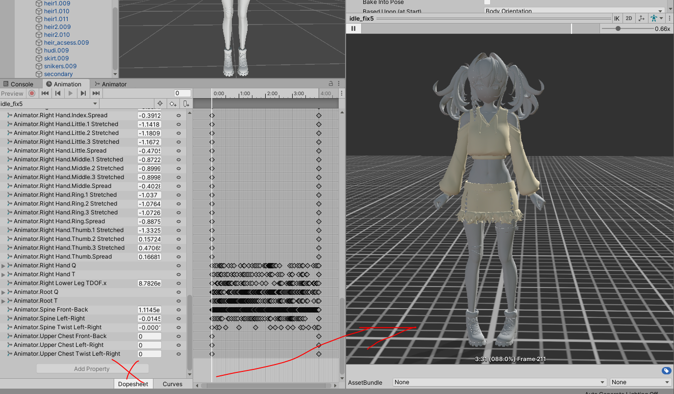Pause the animation preview playback
The image size is (674, 394).
tap(353, 28)
